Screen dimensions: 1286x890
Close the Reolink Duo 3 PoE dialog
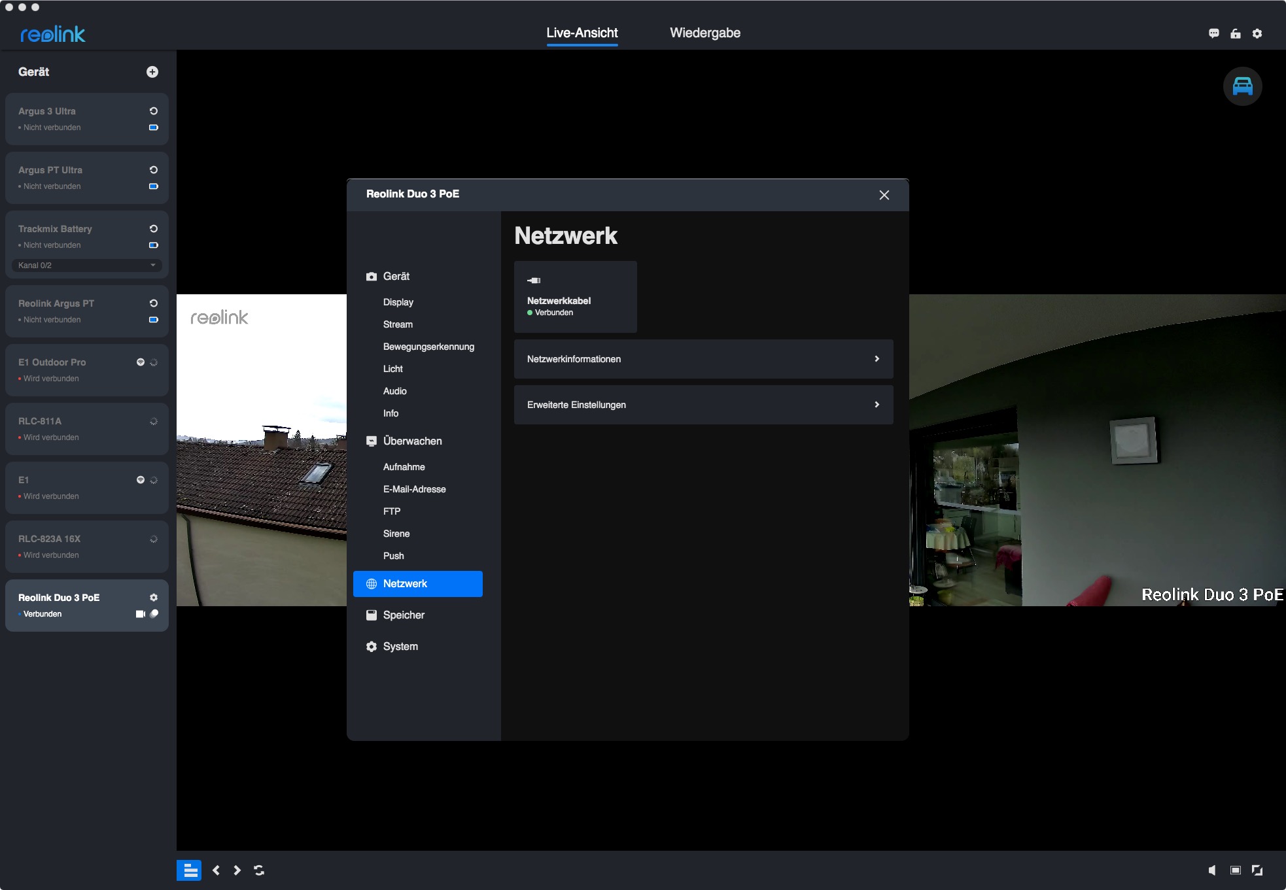pos(884,195)
